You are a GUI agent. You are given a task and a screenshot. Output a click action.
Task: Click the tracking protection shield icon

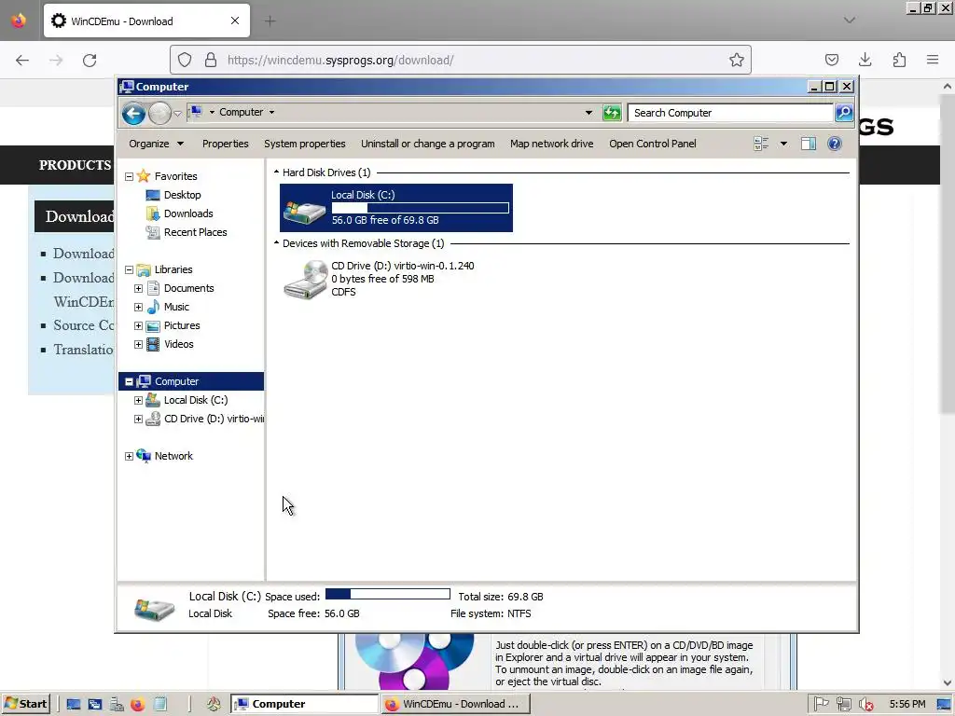click(185, 60)
